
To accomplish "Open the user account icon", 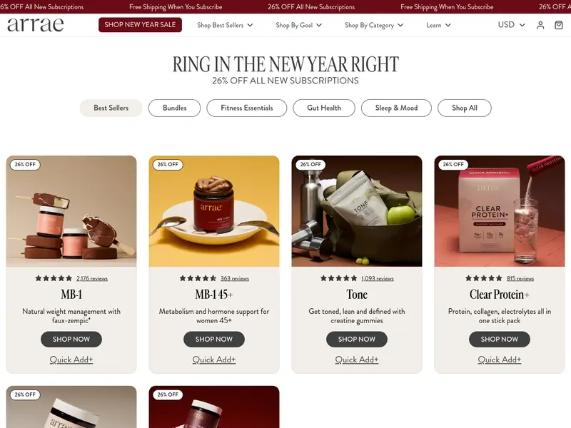I will (x=540, y=25).
